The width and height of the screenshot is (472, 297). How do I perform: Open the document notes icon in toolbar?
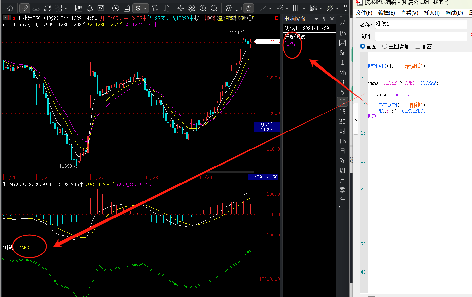(127, 8)
